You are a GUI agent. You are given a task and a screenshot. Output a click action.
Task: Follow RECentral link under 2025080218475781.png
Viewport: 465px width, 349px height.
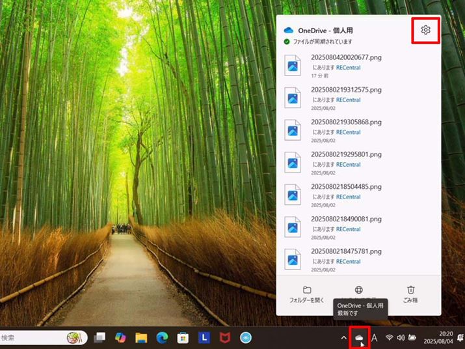point(349,261)
